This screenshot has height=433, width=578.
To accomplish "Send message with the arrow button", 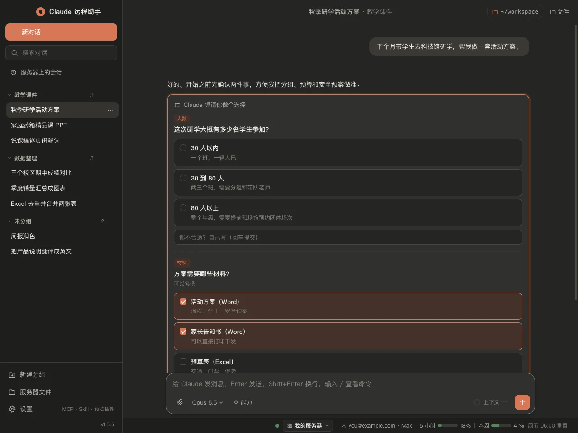I will point(522,402).
